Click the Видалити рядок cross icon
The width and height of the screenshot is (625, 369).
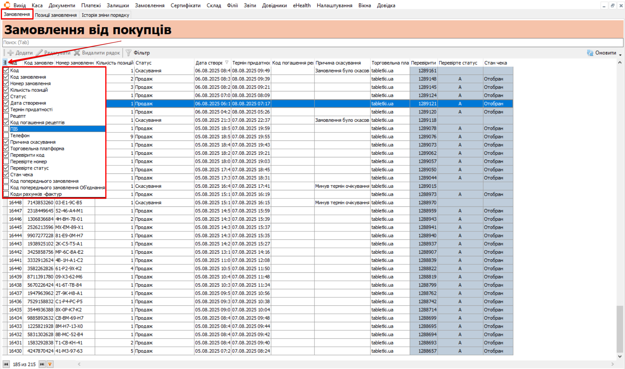point(77,53)
